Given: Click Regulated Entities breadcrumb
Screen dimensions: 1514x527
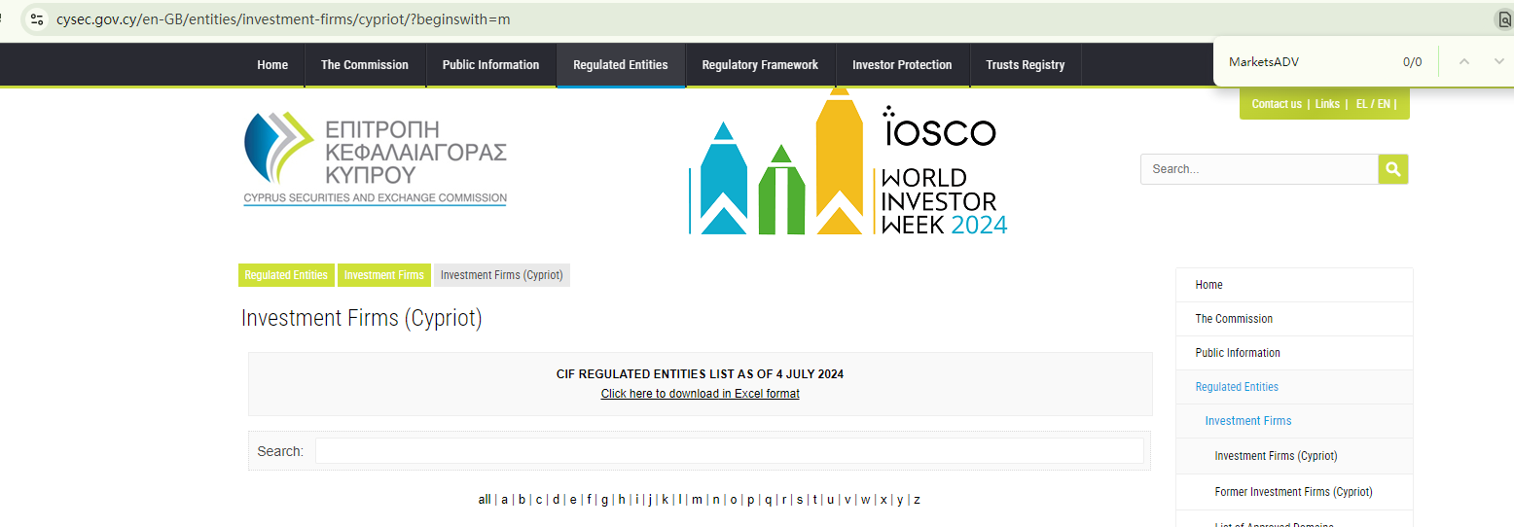Looking at the screenshot, I should click(x=286, y=275).
